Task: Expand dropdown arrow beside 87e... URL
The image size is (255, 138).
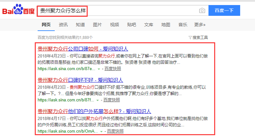Action: [x=99, y=69]
